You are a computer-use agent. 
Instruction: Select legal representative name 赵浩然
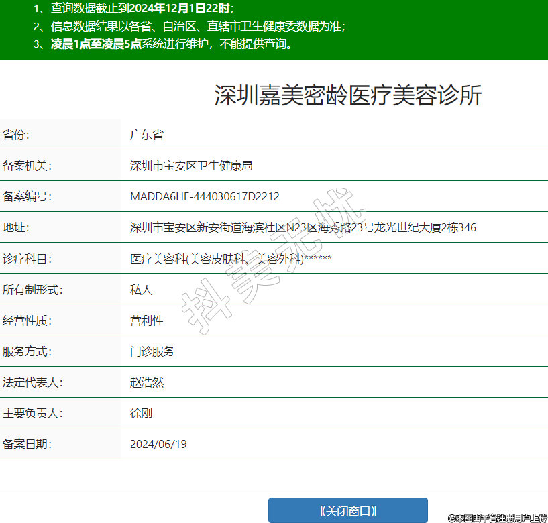[147, 382]
